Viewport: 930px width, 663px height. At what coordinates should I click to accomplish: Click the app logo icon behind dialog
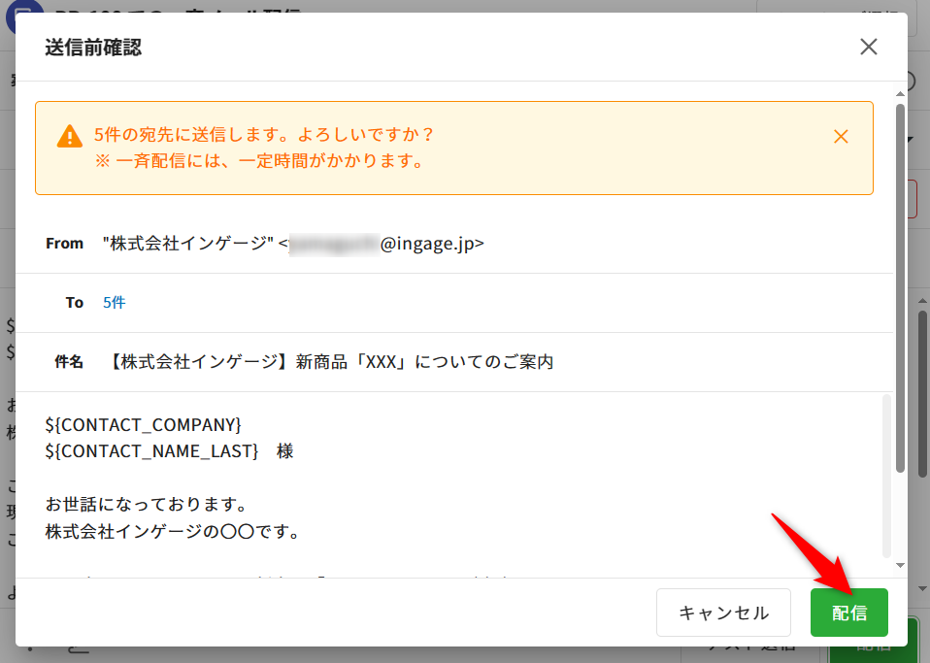click(19, 12)
